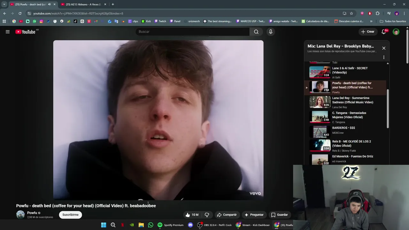Focus the Buscar search field
409x230 pixels.
pyautogui.click(x=192, y=32)
